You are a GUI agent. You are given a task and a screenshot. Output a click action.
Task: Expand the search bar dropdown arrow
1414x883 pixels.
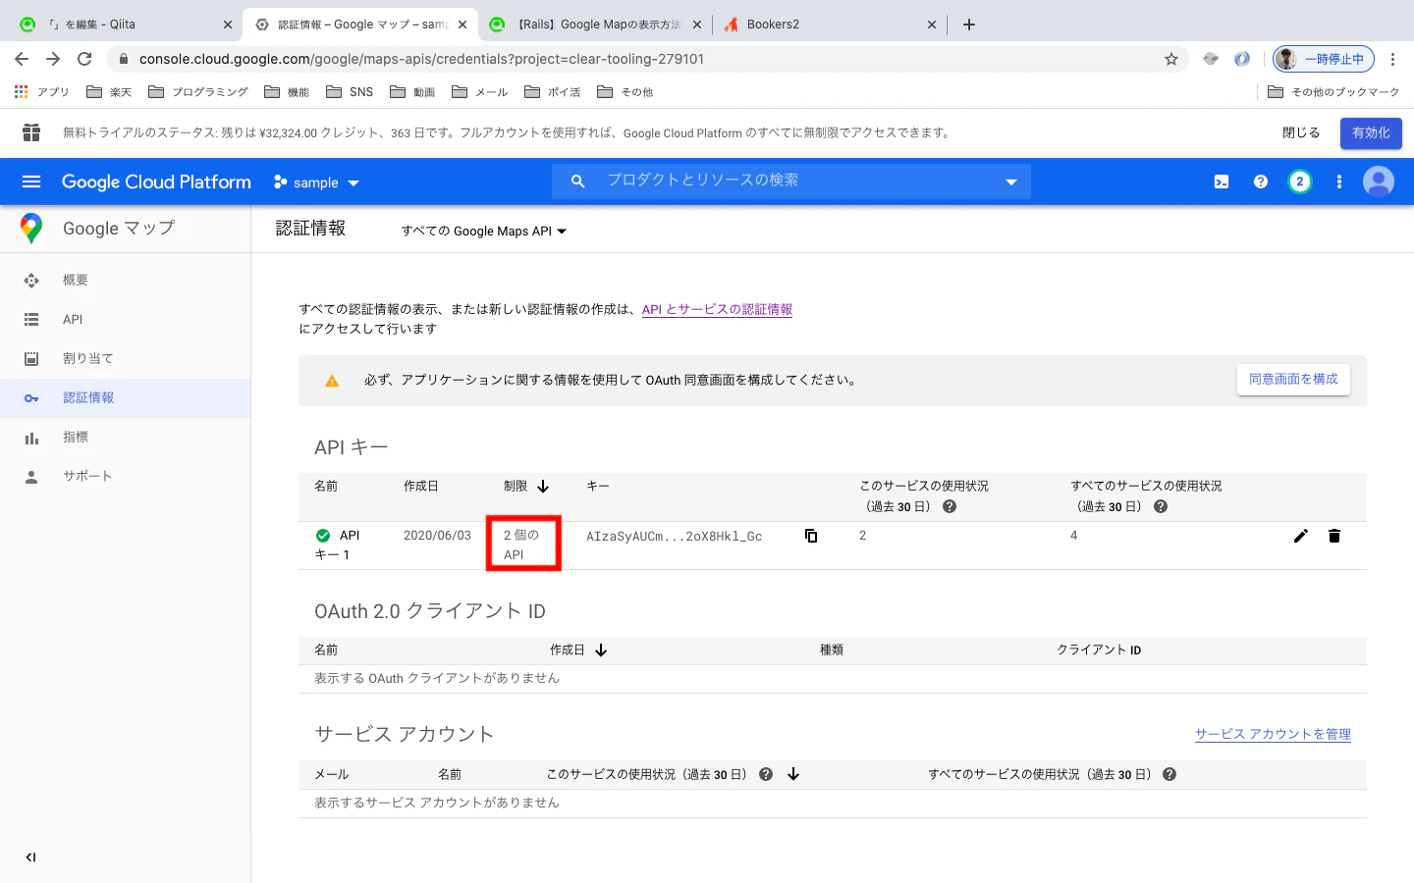1011,182
